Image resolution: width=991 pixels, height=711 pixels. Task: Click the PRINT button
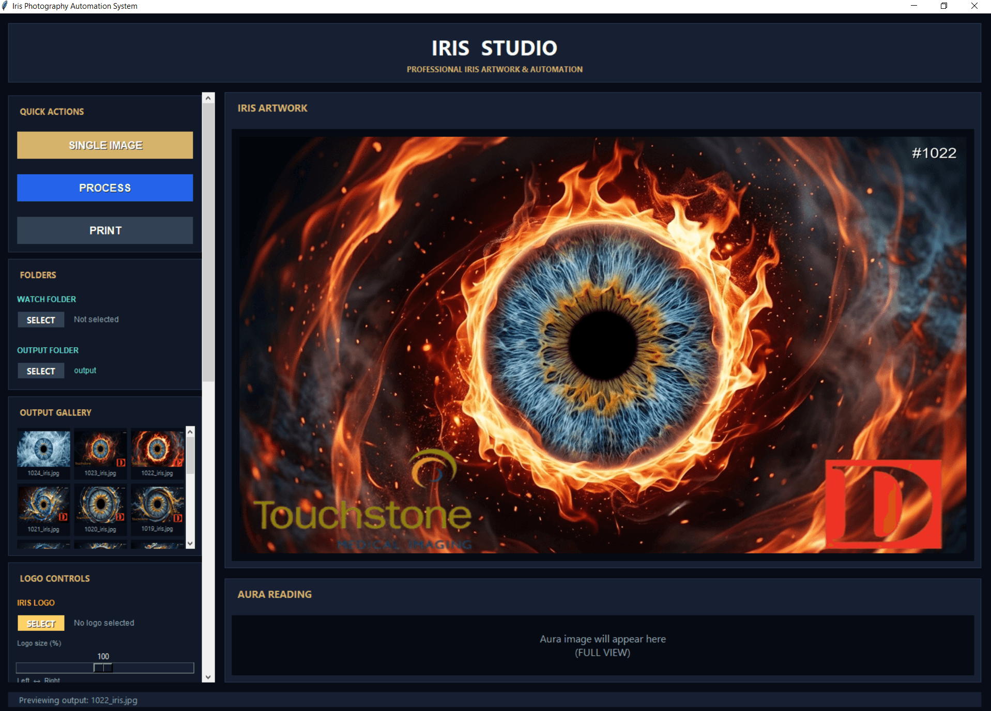tap(105, 230)
